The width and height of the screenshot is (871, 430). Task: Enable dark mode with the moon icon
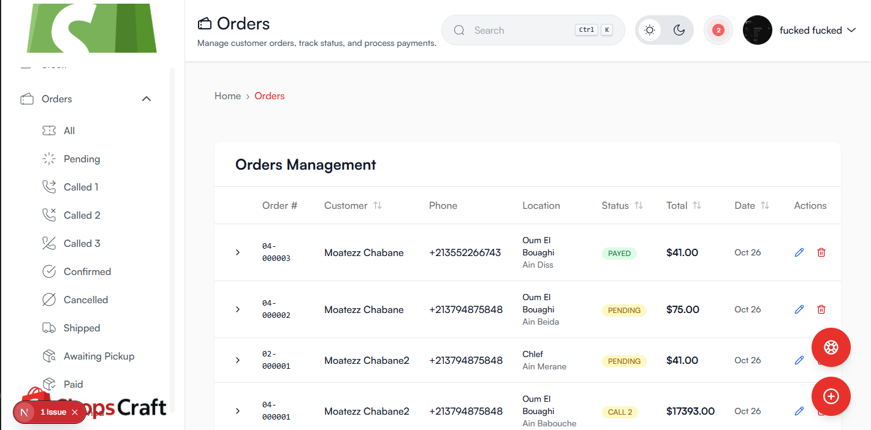coord(679,29)
